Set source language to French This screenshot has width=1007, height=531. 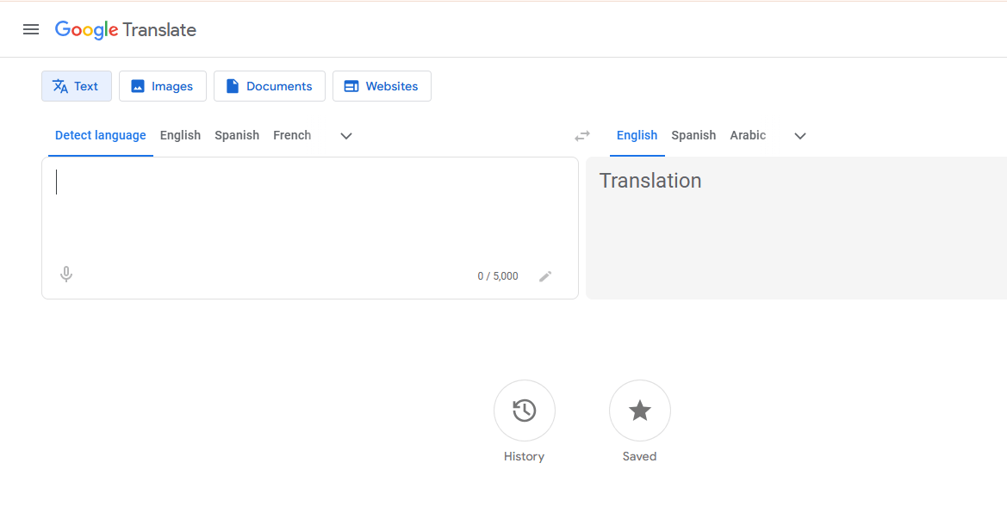click(292, 135)
